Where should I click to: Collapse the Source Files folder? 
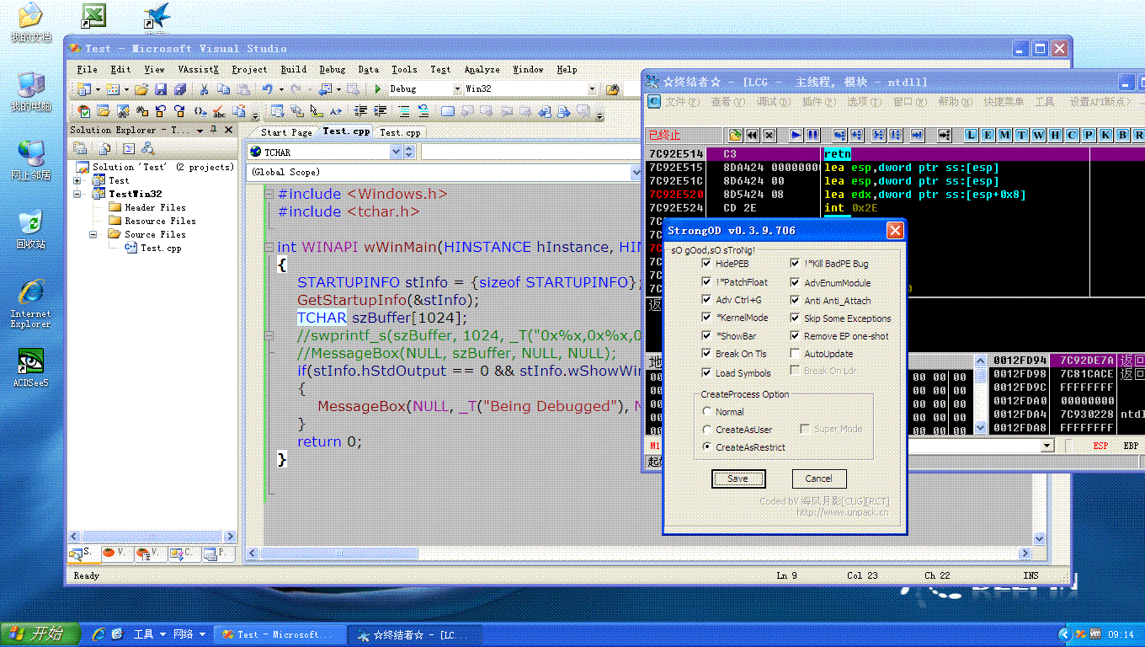click(94, 234)
